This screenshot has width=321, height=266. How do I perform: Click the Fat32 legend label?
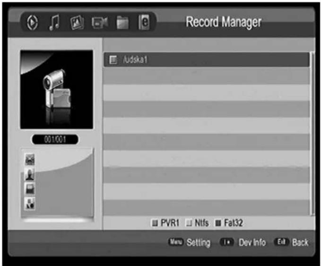234,223
